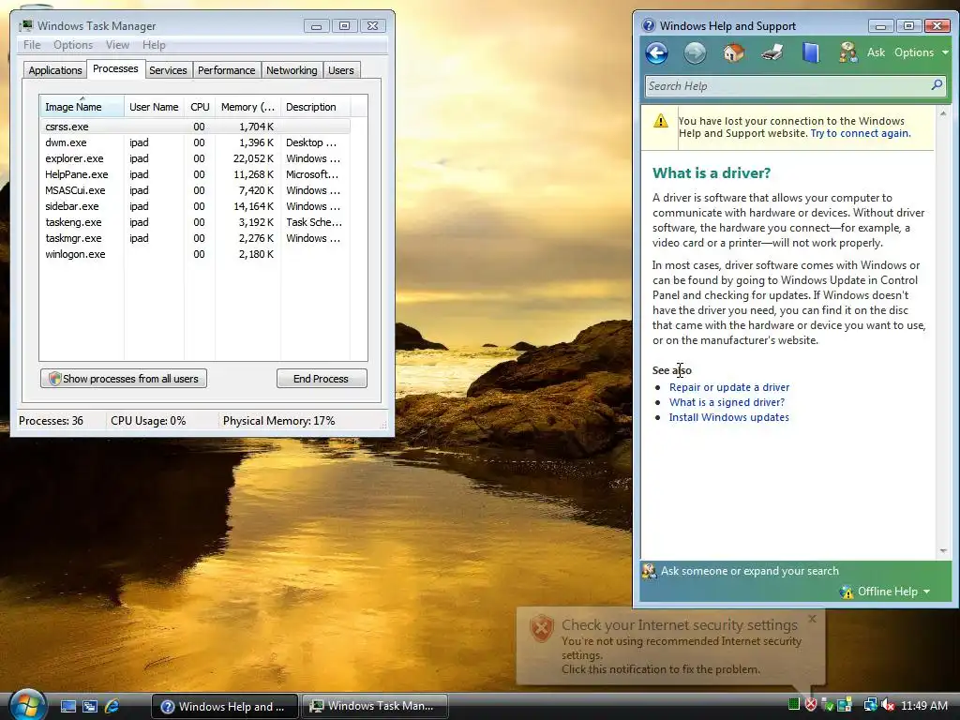Click Physical Memory: 17% status text
Image resolution: width=960 pixels, height=720 pixels.
pyautogui.click(x=278, y=421)
